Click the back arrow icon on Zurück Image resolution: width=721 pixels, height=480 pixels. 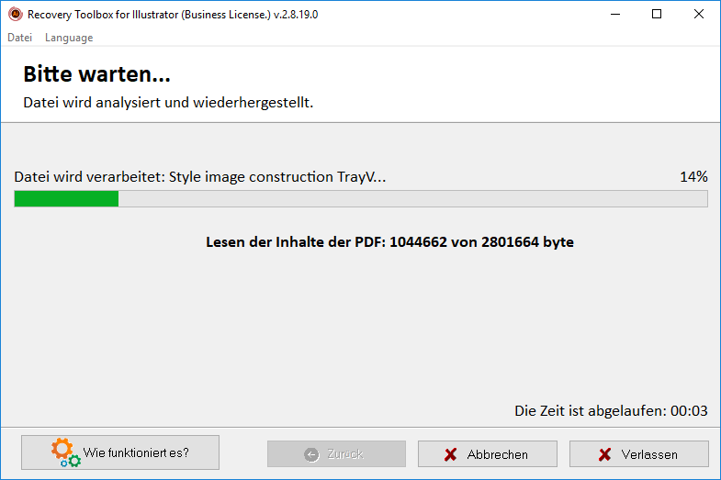(x=311, y=454)
